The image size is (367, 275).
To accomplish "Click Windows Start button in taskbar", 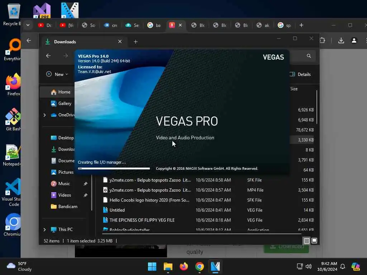I will coord(152,266).
